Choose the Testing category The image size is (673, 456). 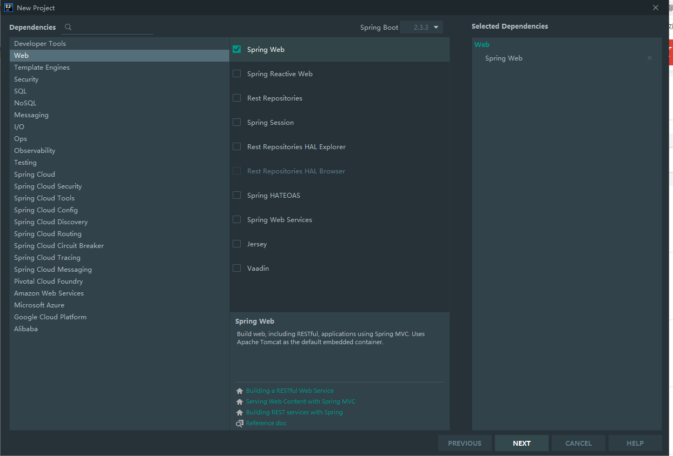click(x=120, y=163)
